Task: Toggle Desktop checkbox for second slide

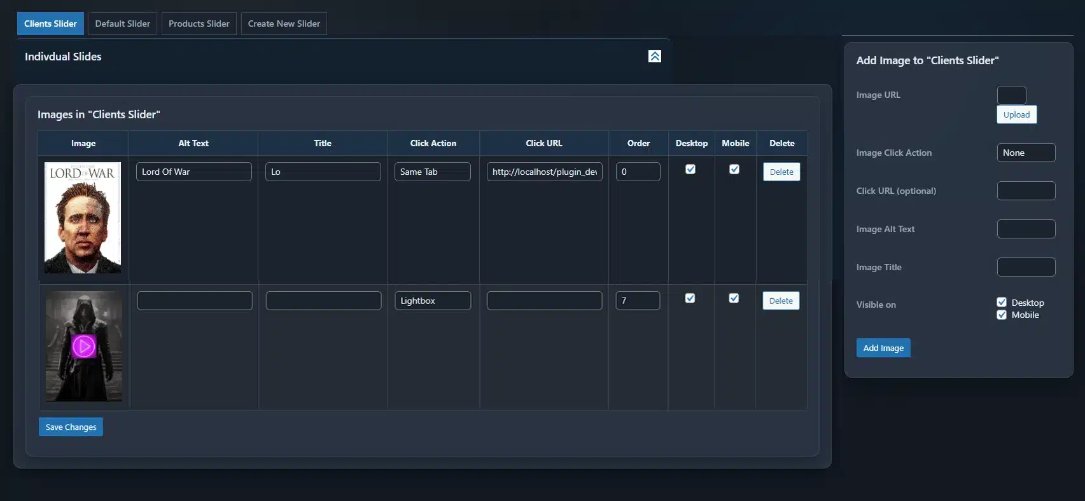Action: (690, 298)
